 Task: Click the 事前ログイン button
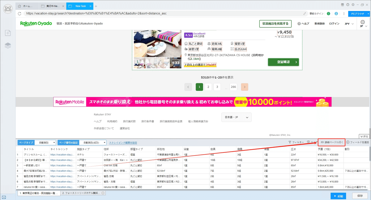317,14
